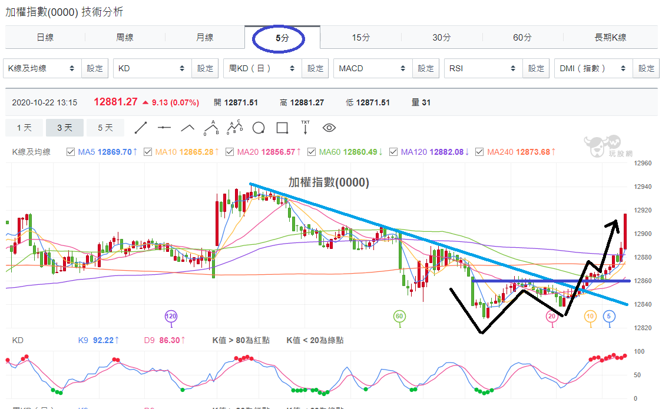Viewport: 662px width, 409px height.
Task: Click the 低 12871.51 low value
Action: click(x=368, y=102)
